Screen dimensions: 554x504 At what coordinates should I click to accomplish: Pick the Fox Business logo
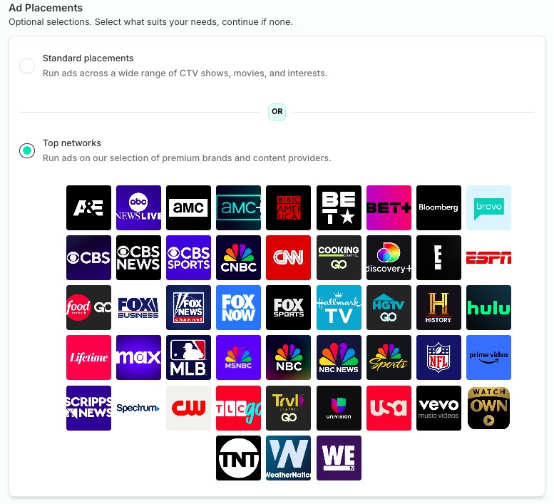[138, 308]
